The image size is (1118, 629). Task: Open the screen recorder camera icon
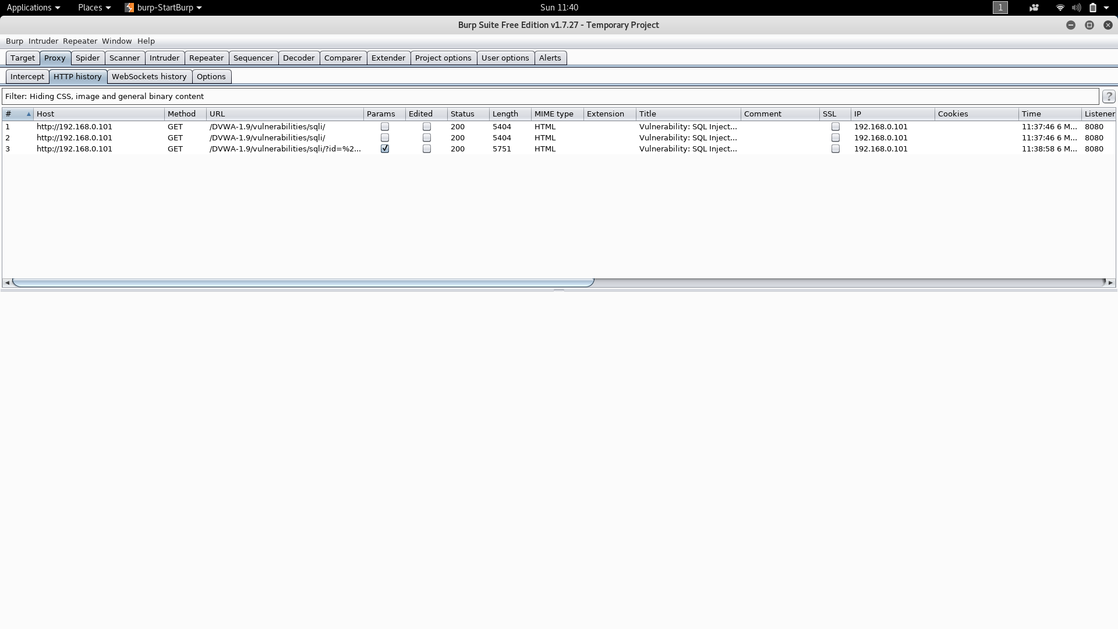1034,8
